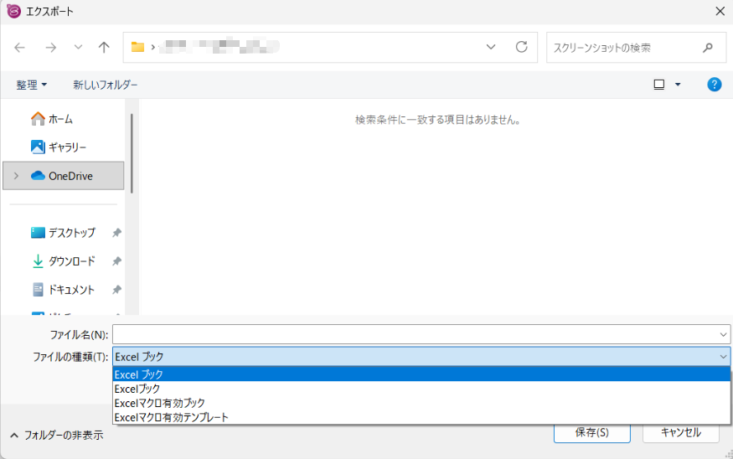Click the app icon in title bar
733x459 pixels.
point(13,11)
